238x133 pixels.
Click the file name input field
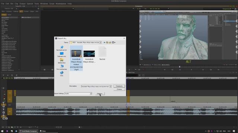[95, 86]
